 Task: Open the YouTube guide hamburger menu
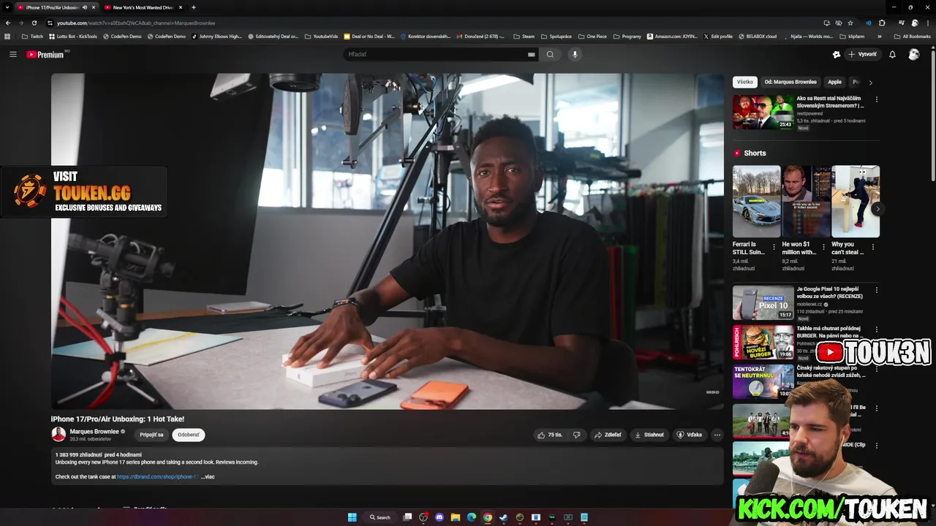12,54
